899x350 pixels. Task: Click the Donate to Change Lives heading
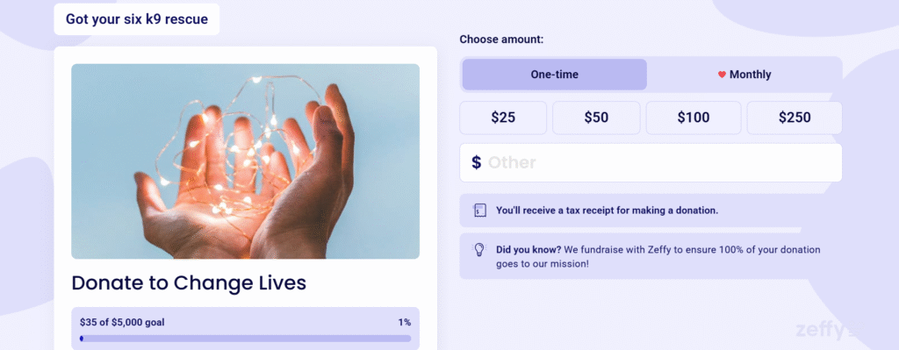[189, 283]
